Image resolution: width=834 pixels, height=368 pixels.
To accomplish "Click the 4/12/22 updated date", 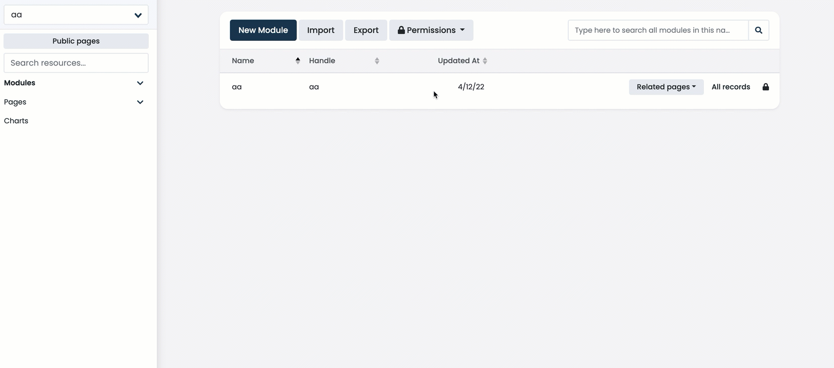I will point(471,87).
